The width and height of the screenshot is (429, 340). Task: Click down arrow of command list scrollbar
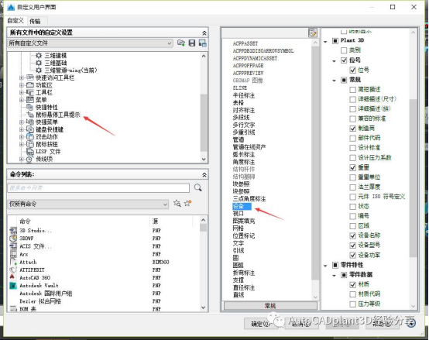204,307
